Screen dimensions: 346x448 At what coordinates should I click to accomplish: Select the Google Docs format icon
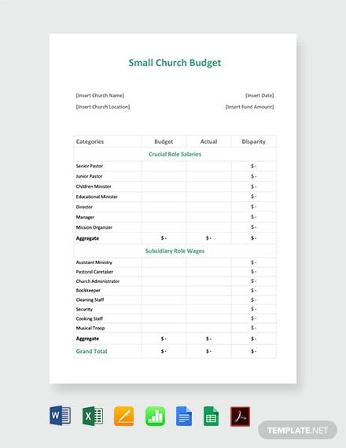click(184, 416)
